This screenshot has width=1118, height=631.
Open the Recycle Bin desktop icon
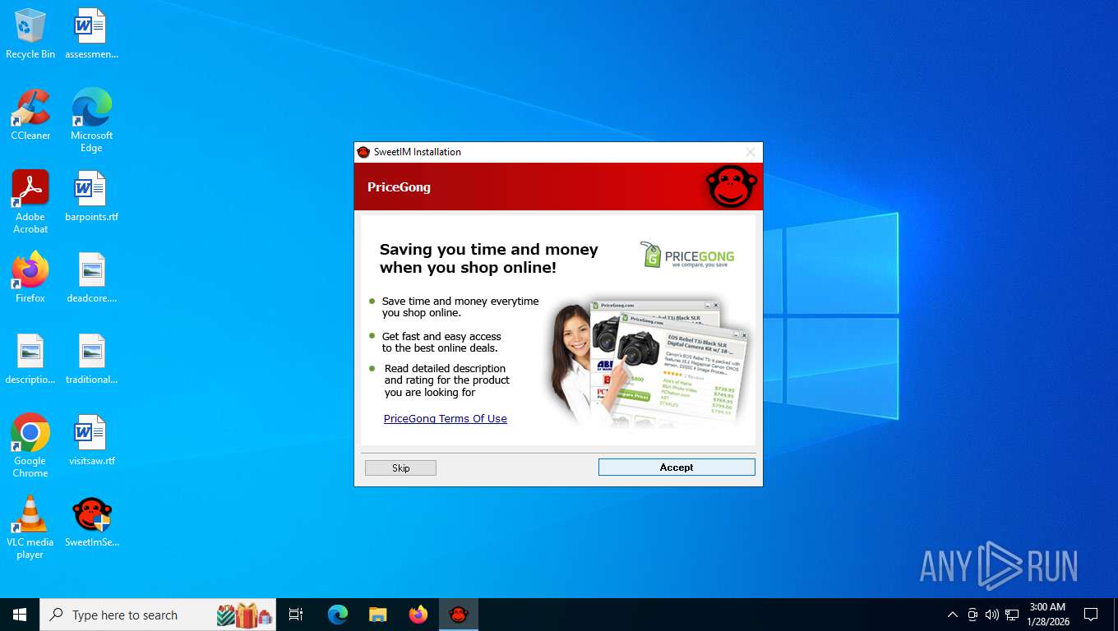pyautogui.click(x=30, y=35)
